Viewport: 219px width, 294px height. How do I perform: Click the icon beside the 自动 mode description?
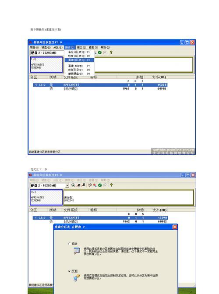click(x=77, y=251)
